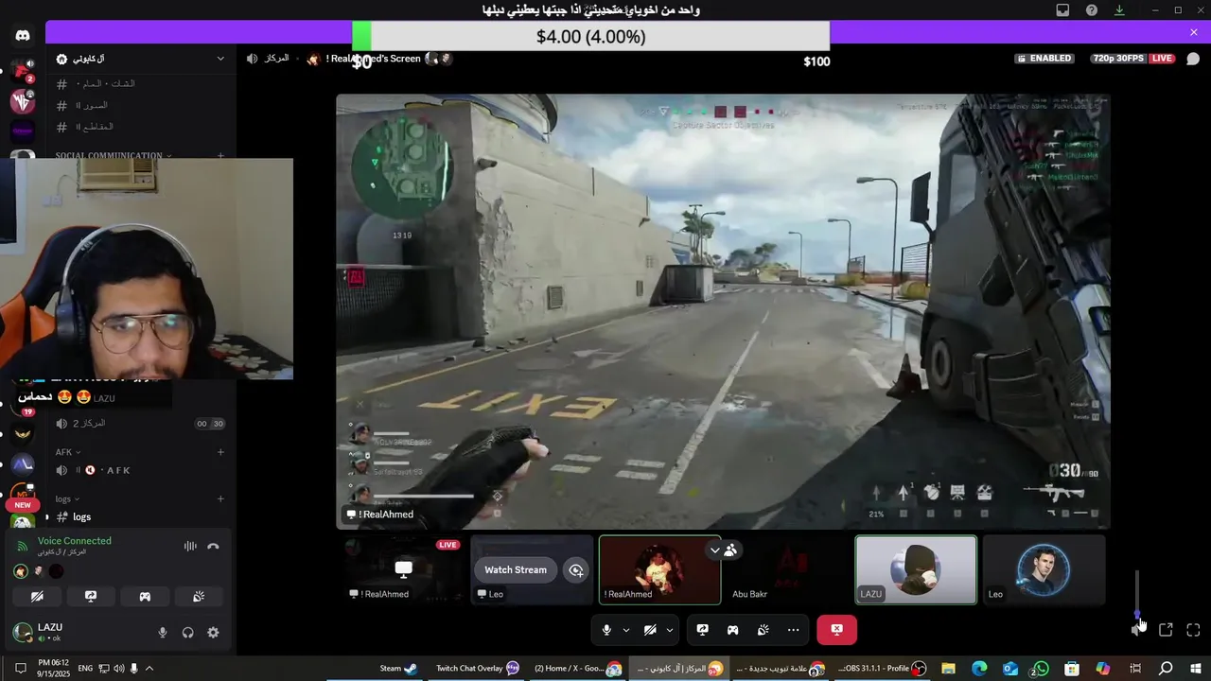The width and height of the screenshot is (1211, 681).
Task: Open soundboard from call control bar
Action: click(x=763, y=630)
